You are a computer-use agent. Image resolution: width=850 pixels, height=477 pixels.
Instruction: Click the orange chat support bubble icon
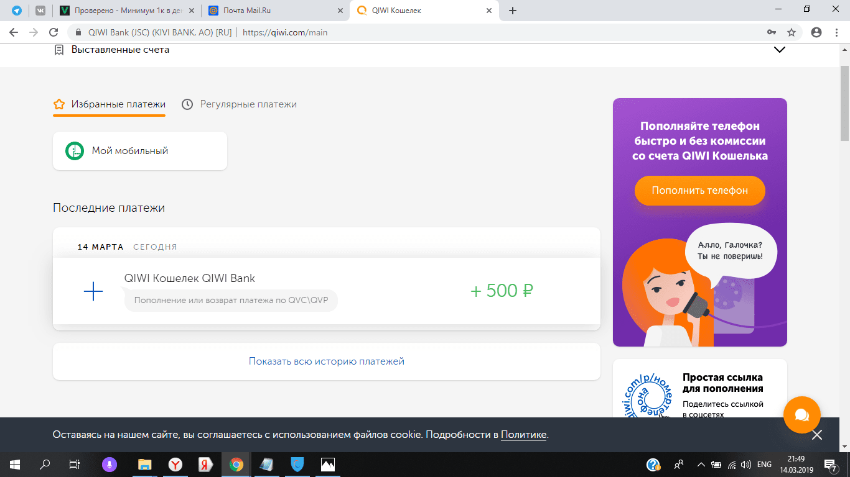[801, 414]
